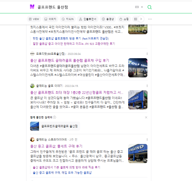The image size is (192, 181).
Task: Click snippet text starting 그래서 친구들에게 추천받은
Action: [77, 156]
